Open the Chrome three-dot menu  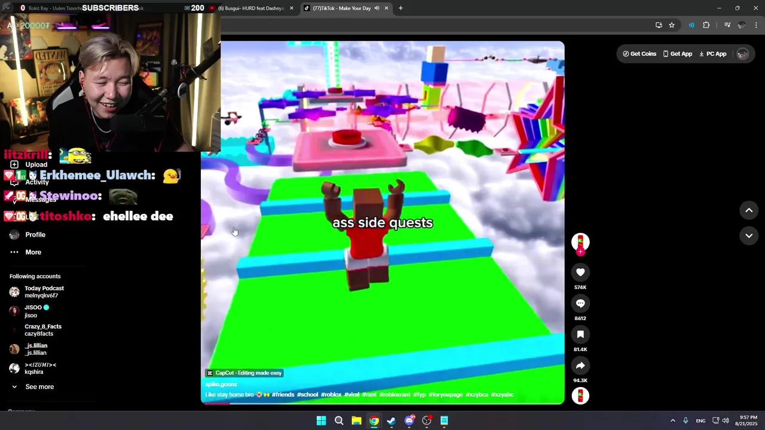[x=757, y=25]
